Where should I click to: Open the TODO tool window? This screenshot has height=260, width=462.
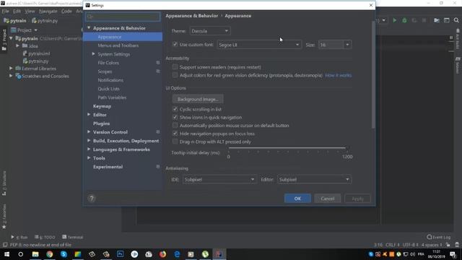click(45, 237)
